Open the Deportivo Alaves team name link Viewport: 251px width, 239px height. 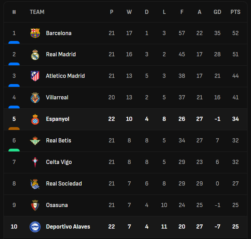coord(68,227)
